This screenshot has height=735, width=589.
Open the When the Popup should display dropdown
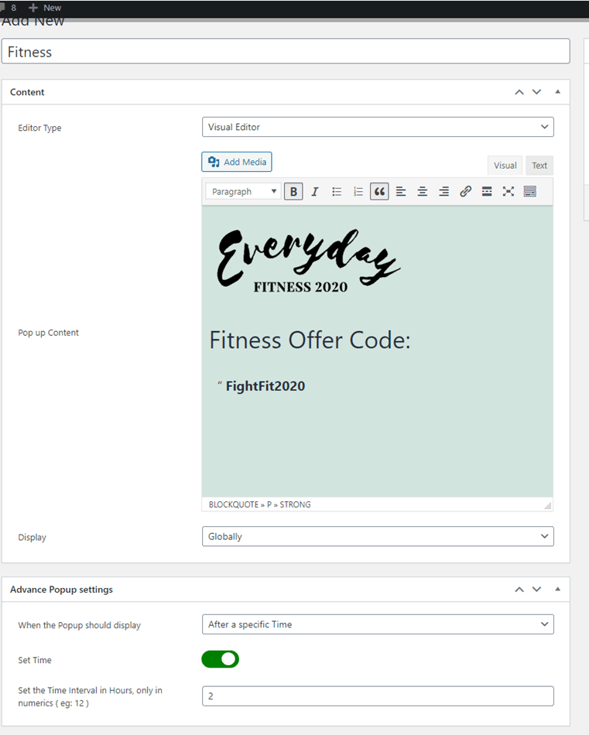coord(378,624)
